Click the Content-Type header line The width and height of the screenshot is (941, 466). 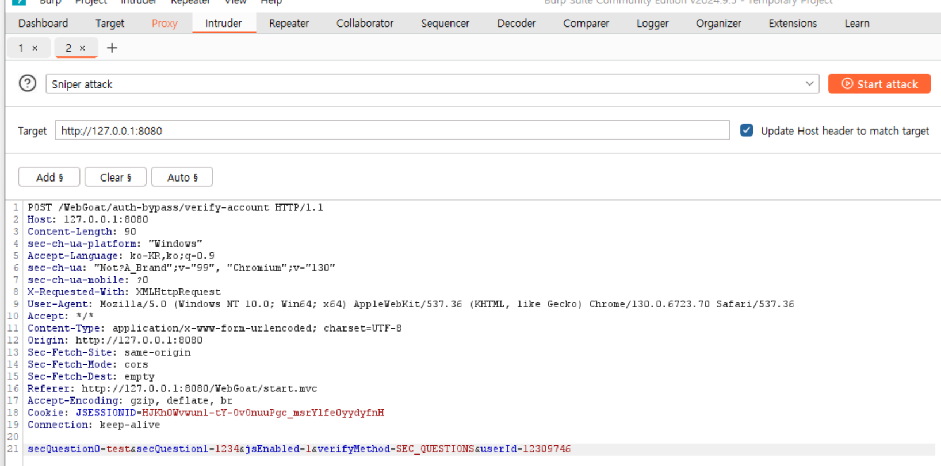coord(215,328)
